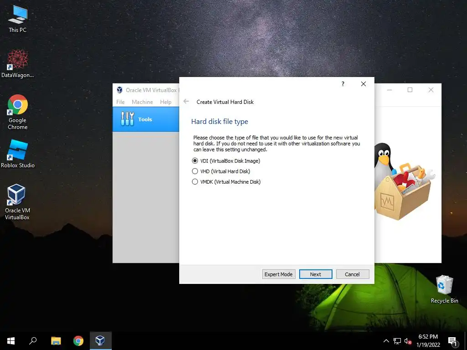Open the clock showing 6:52 PM
This screenshot has height=350, width=467.
point(428,341)
